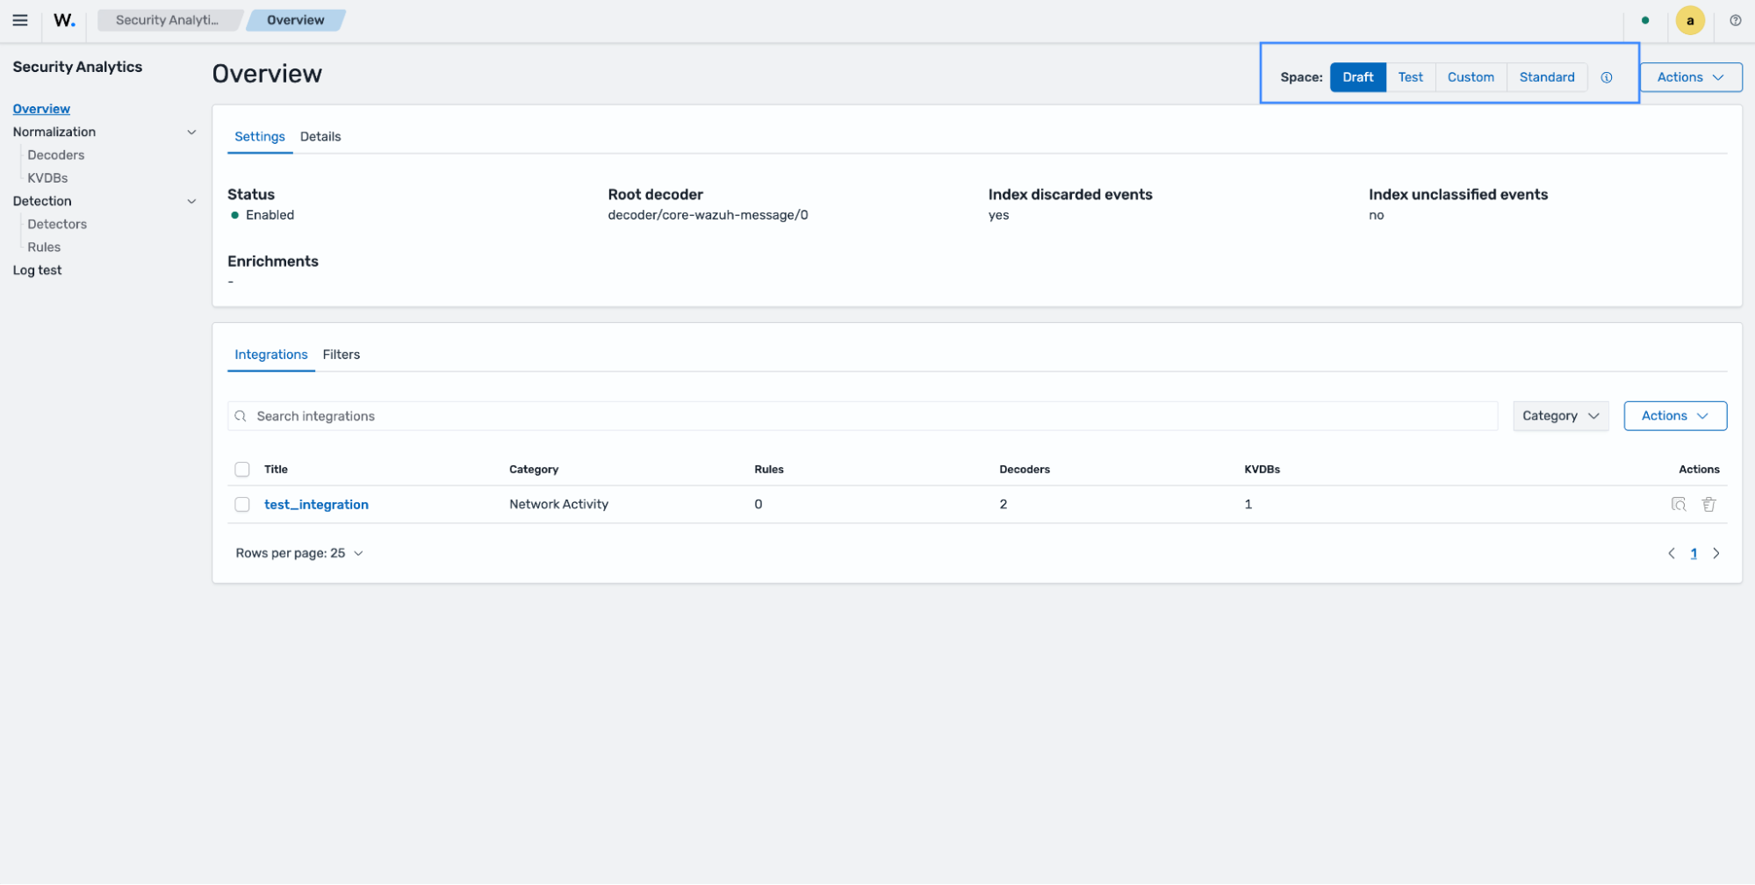Click the Enabled status text

coord(270,215)
